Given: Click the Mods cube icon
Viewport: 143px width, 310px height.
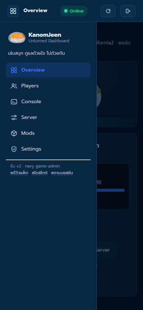Looking at the screenshot, I should click(14, 133).
